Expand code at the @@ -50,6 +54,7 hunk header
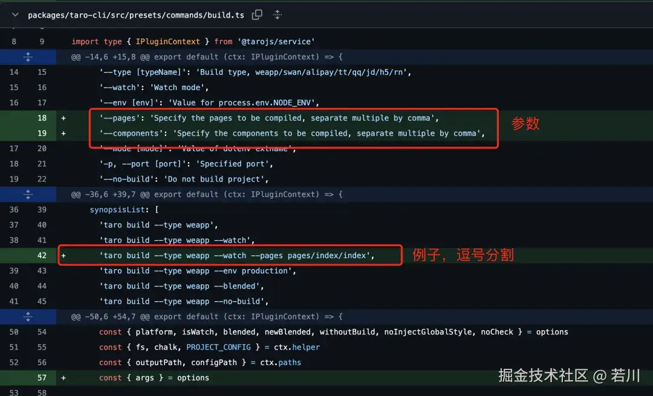653x396 pixels. (x=28, y=316)
